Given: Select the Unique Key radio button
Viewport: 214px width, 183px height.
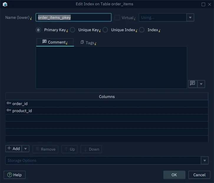Looking at the screenshot, I should (73, 30).
